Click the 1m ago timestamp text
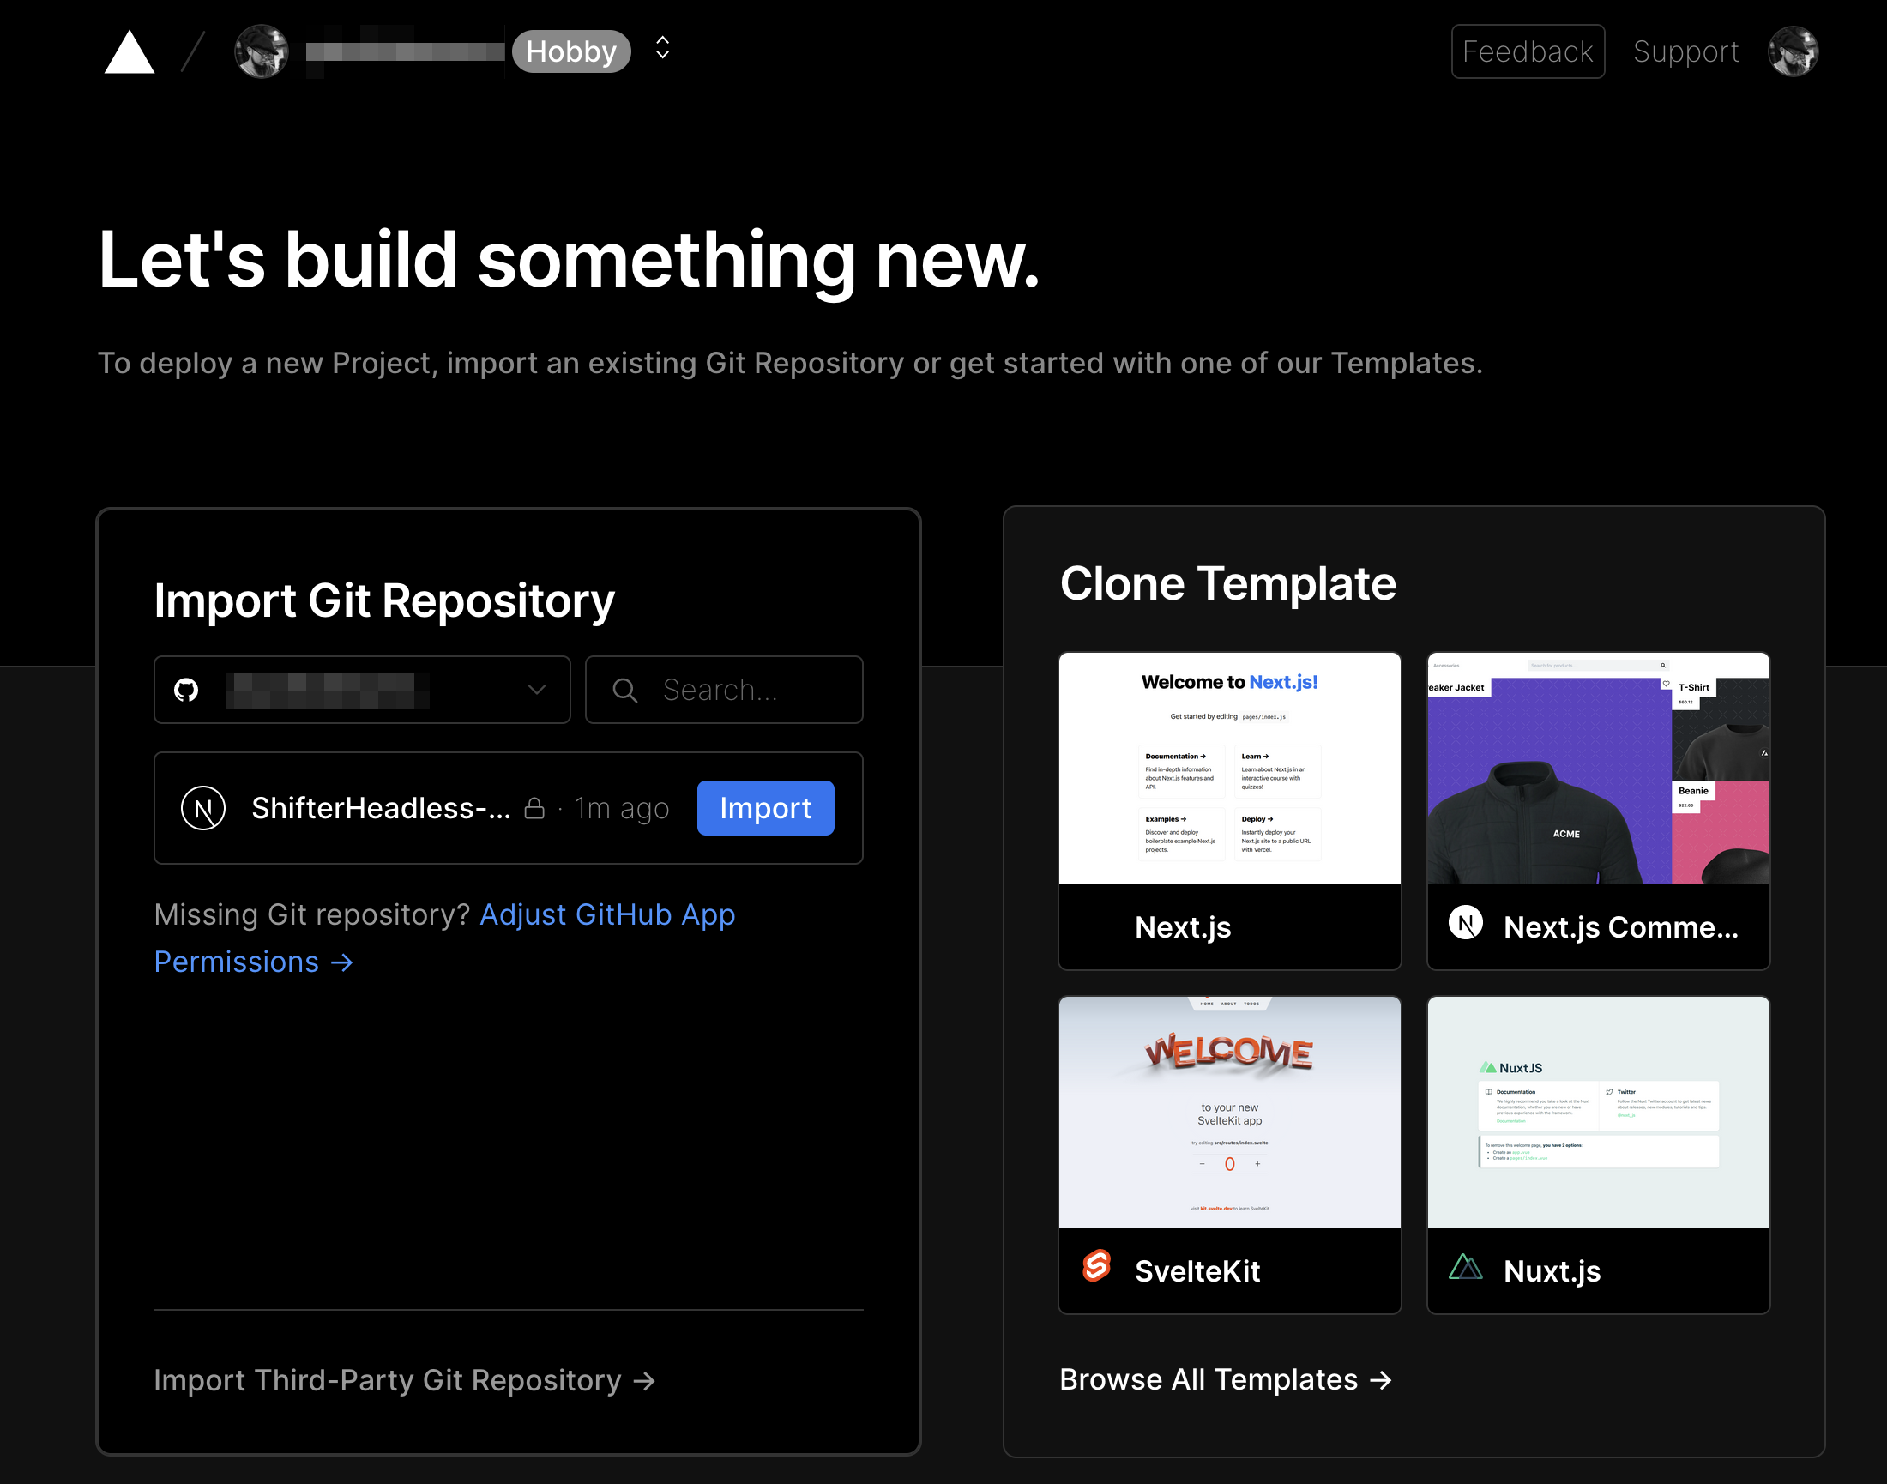The width and height of the screenshot is (1887, 1484). click(622, 808)
